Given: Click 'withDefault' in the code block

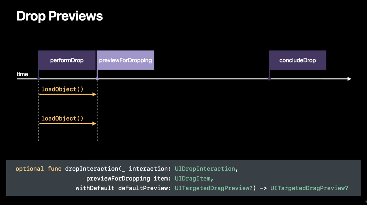Looking at the screenshot, I should pos(95,188).
